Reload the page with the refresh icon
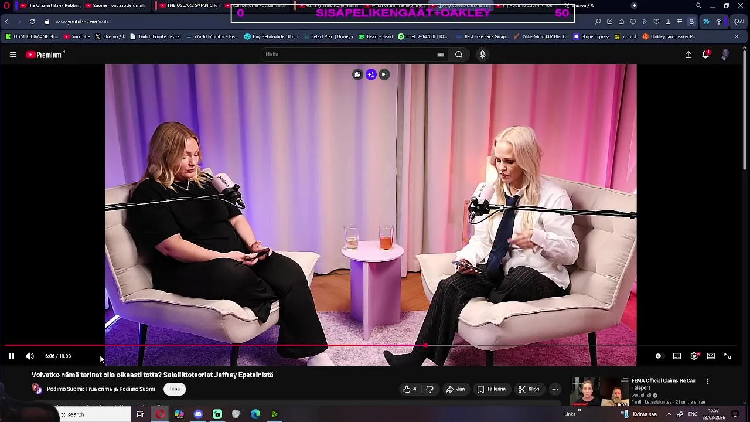 [32, 22]
